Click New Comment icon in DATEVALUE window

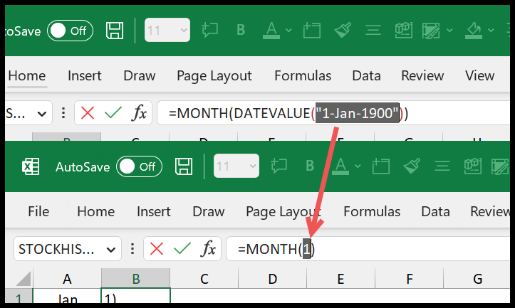point(210,30)
